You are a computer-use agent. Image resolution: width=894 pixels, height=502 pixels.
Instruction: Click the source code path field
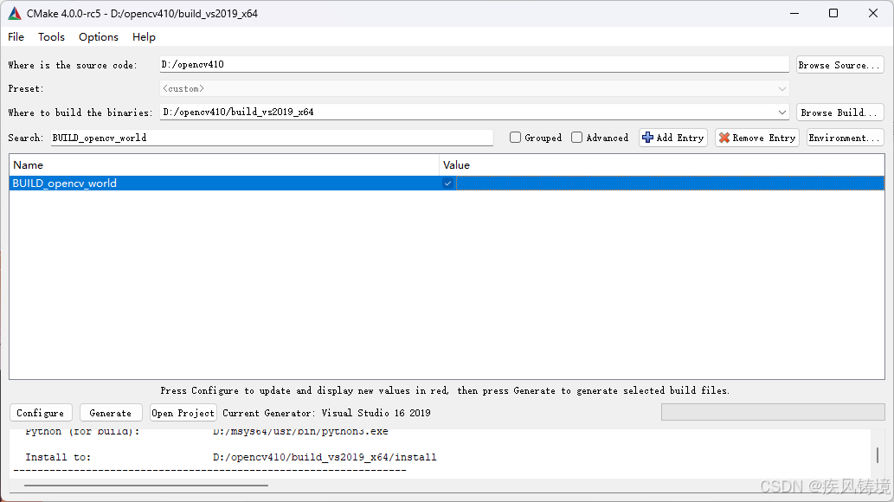pyautogui.click(x=474, y=64)
